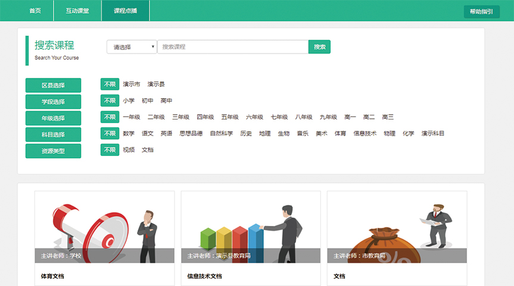Filter by grade 高二
Screen dimensions: 514x286
[369, 117]
